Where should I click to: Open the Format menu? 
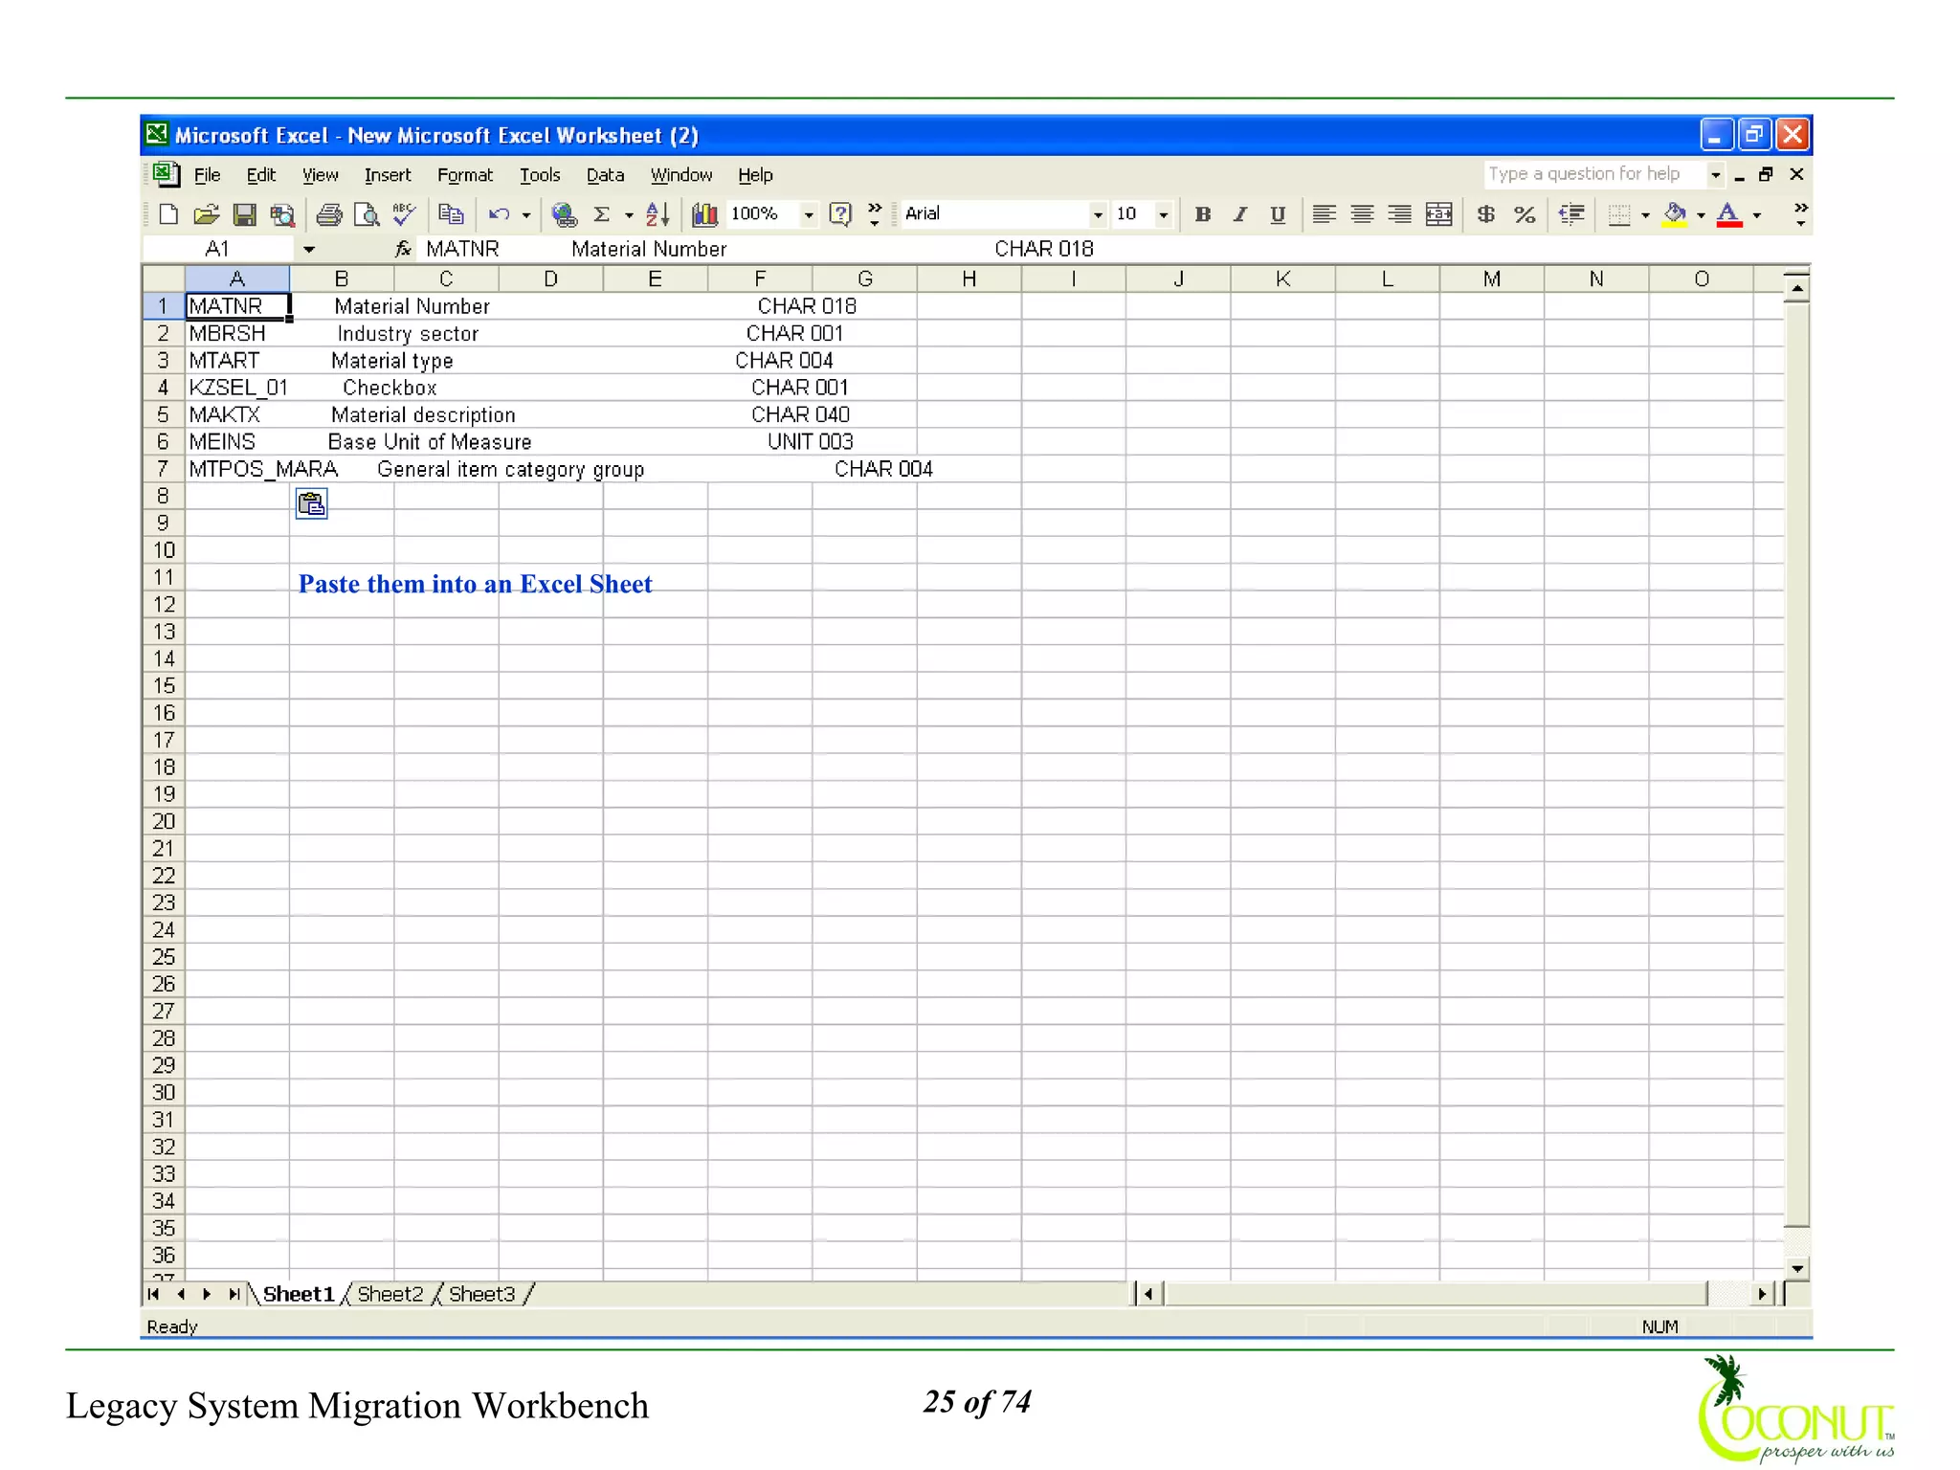[465, 175]
